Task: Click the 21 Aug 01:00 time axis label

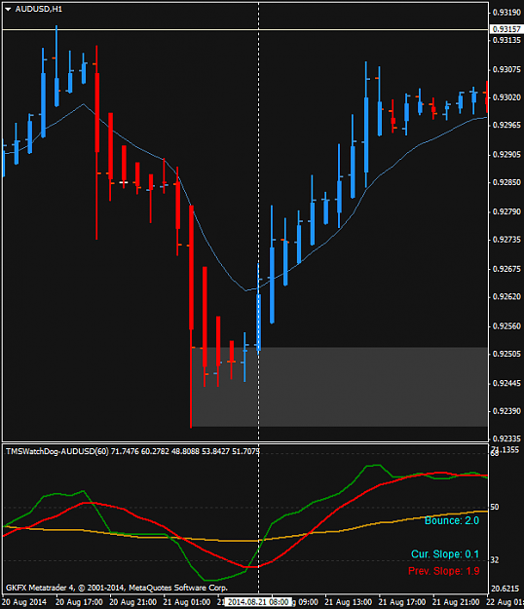Action: click(x=187, y=602)
